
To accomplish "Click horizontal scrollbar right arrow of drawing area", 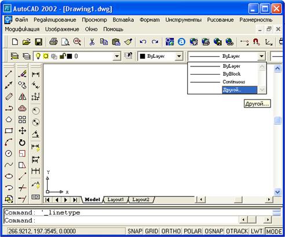I will tap(269, 199).
